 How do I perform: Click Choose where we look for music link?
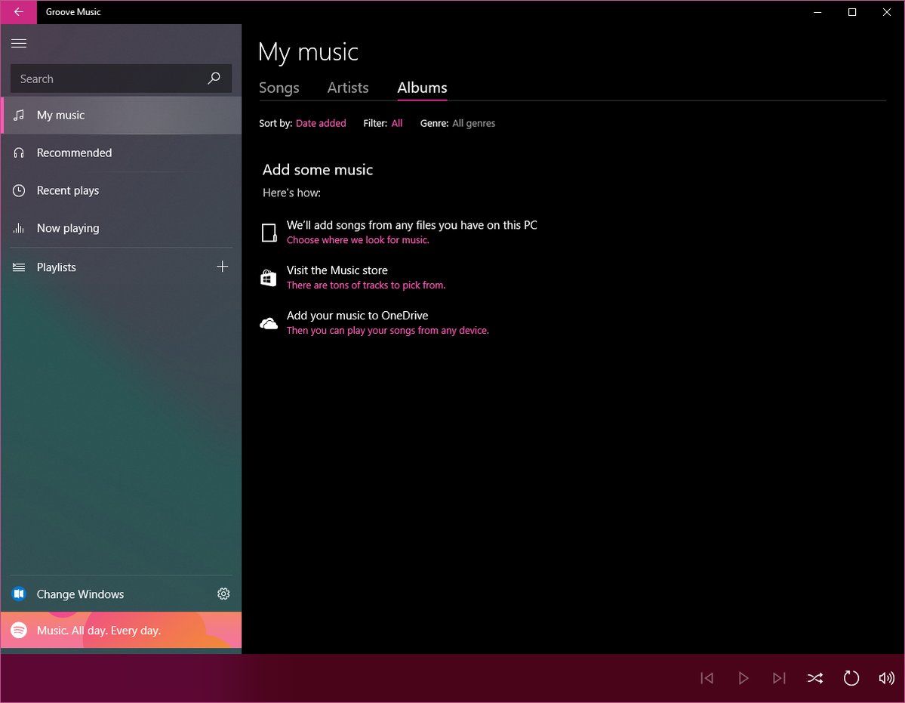coord(358,240)
